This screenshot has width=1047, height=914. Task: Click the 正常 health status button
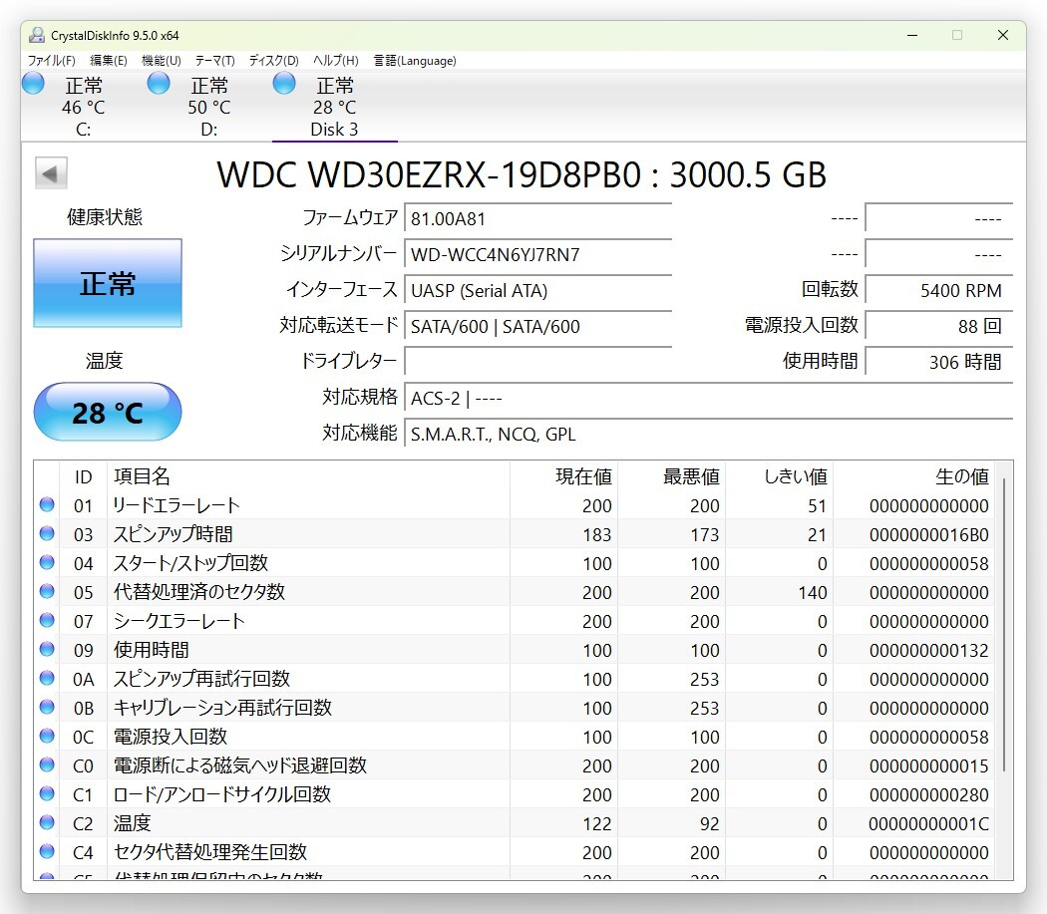coord(108,283)
